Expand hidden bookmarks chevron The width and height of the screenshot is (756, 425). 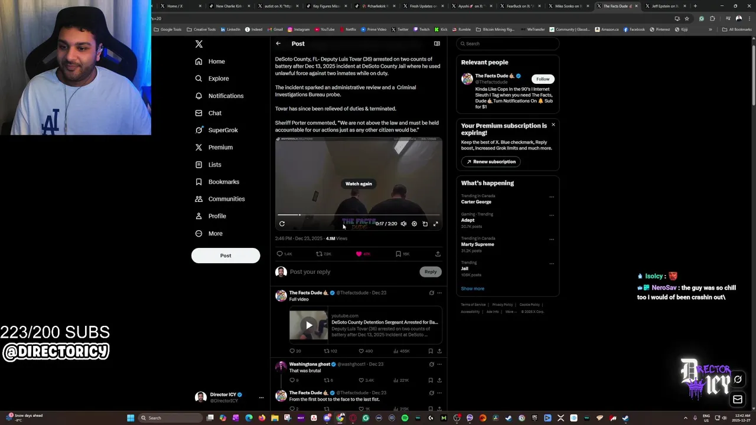pyautogui.click(x=711, y=30)
